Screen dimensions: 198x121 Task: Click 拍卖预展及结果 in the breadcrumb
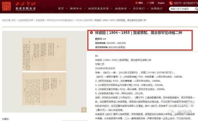[26, 20]
